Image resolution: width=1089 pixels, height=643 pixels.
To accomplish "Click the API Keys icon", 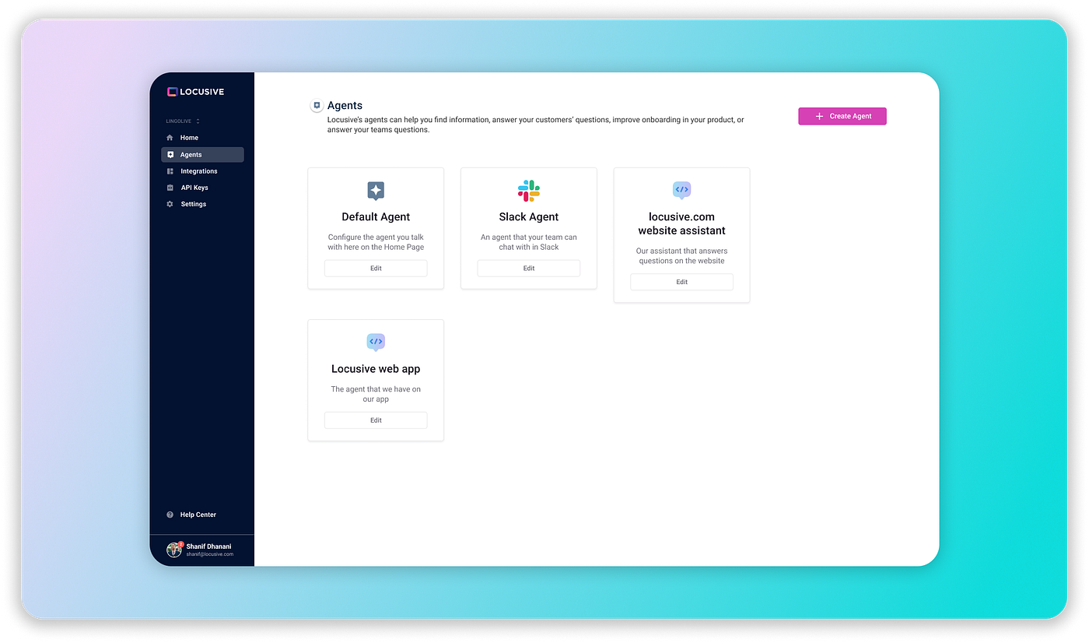I will tap(170, 188).
